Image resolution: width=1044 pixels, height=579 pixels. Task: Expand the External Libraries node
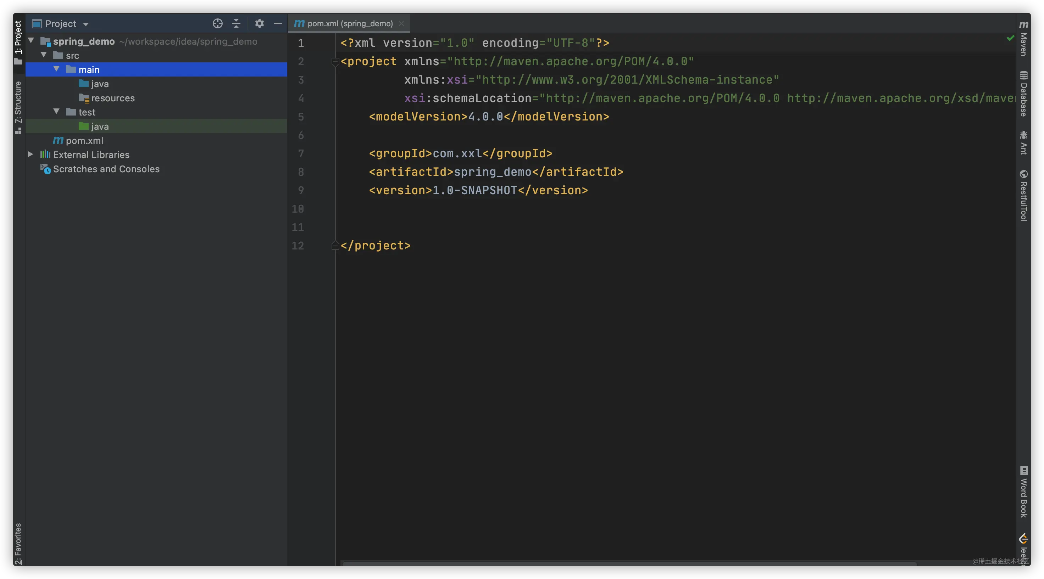[30, 154]
